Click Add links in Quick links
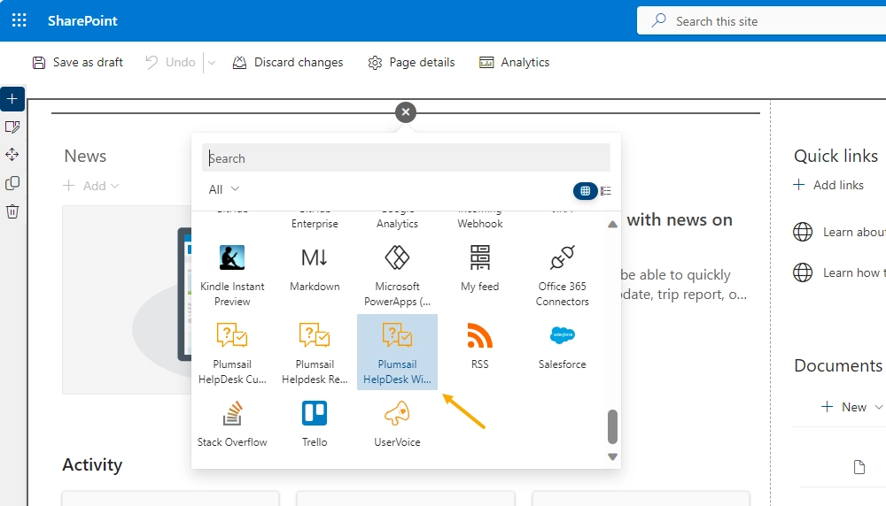The width and height of the screenshot is (886, 506). pos(828,185)
